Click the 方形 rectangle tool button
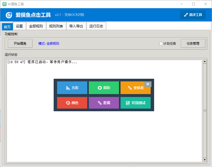212x167 pixels. coord(72,88)
